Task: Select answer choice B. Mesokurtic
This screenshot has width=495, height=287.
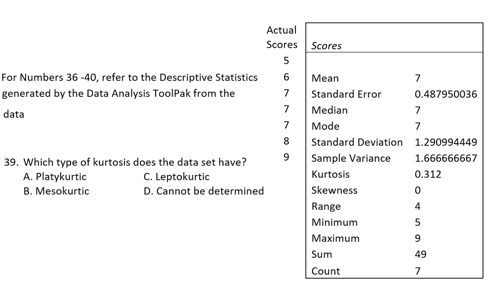Action: [x=56, y=191]
